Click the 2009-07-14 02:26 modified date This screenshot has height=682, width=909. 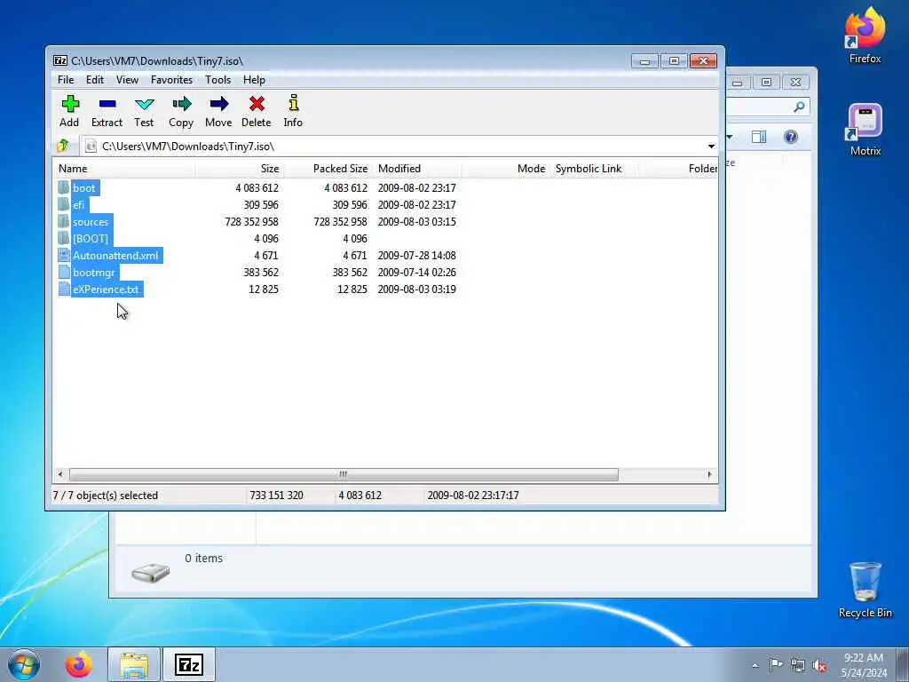tap(417, 272)
